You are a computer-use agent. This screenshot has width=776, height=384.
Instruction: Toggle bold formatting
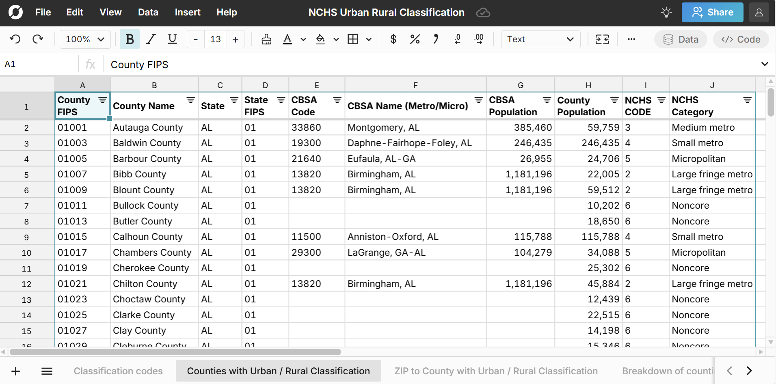tap(130, 39)
